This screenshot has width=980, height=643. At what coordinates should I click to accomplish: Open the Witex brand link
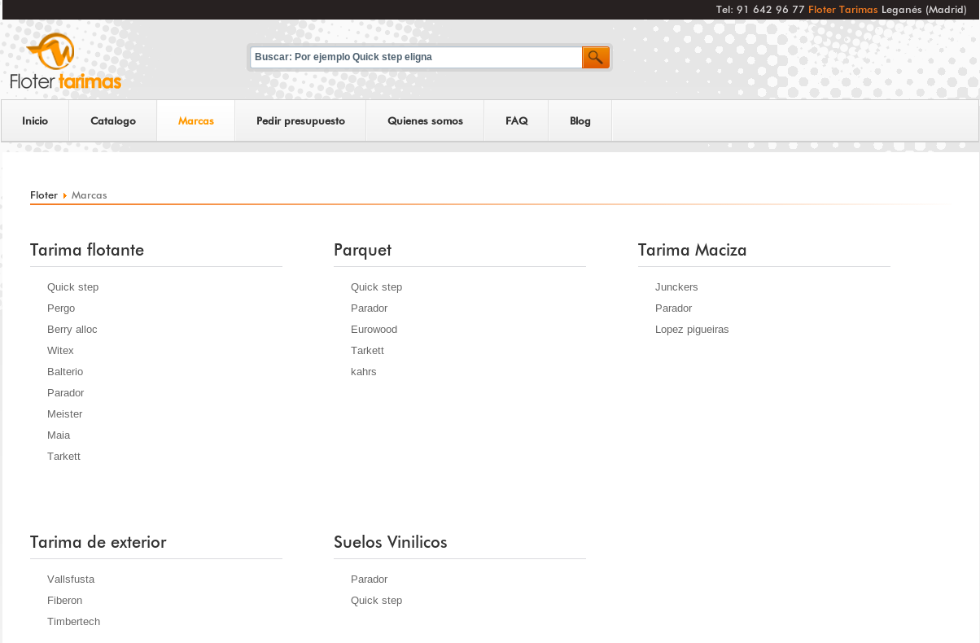tap(60, 351)
